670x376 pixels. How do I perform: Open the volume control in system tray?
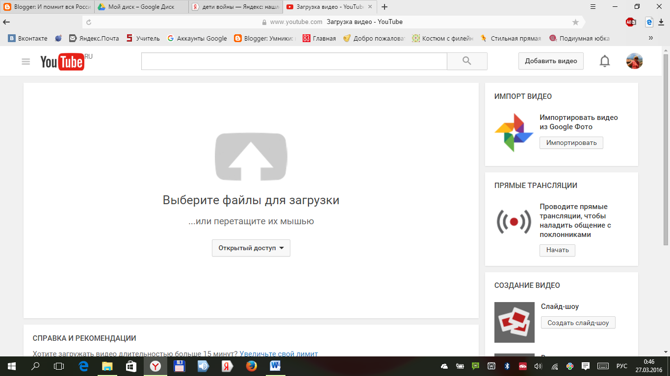tap(538, 366)
